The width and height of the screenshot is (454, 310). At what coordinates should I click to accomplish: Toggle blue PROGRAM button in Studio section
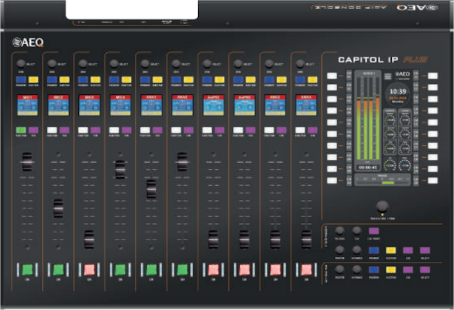[374, 270]
